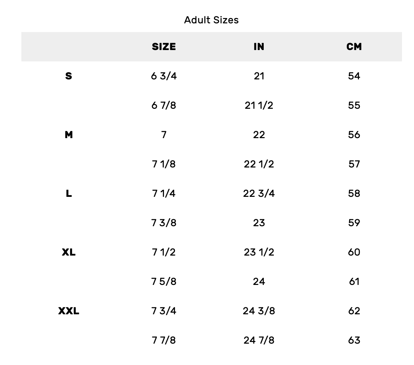Click the 6 7/8 hat size cell

coord(164,105)
